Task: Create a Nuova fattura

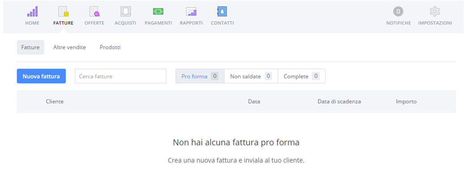Action: (x=41, y=76)
